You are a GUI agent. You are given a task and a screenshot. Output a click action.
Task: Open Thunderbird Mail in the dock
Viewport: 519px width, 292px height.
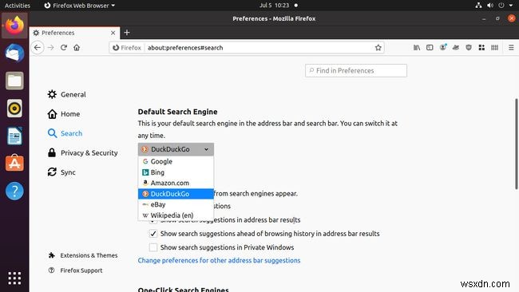pyautogui.click(x=14, y=53)
